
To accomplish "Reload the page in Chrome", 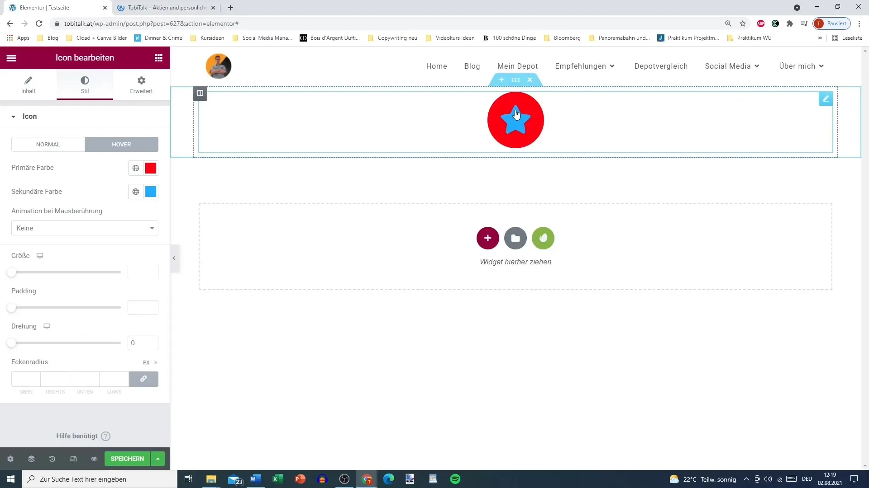I will [39, 23].
